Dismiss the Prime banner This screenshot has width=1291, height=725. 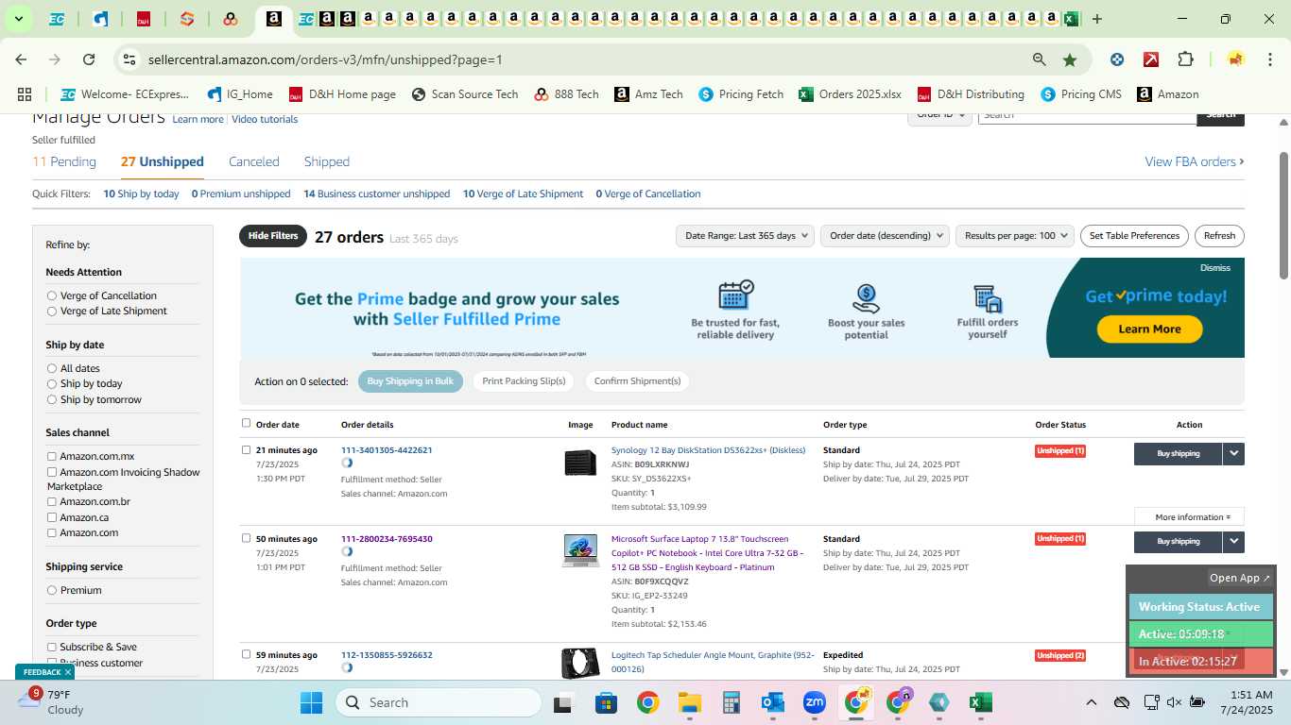point(1215,268)
